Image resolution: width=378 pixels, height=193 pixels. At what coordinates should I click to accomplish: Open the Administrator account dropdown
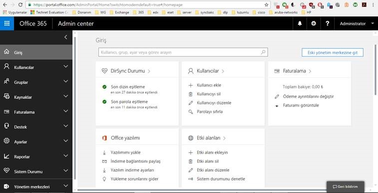[x=357, y=23]
